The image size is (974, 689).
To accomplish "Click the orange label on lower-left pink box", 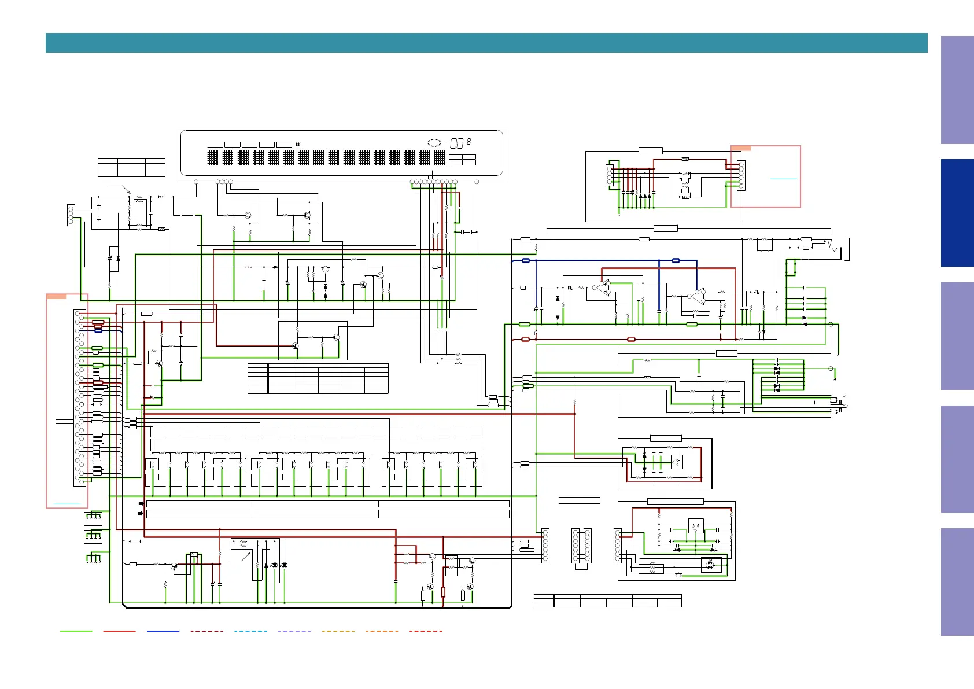I will tap(56, 296).
